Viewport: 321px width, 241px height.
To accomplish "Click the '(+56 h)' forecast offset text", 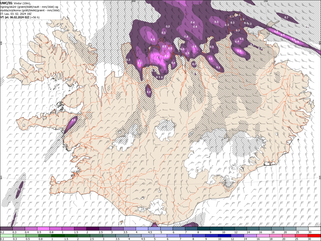I will (x=35, y=17).
